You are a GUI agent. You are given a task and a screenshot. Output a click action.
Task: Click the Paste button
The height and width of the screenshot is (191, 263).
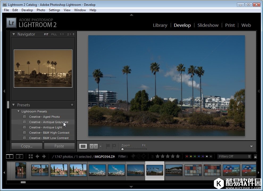(59, 146)
